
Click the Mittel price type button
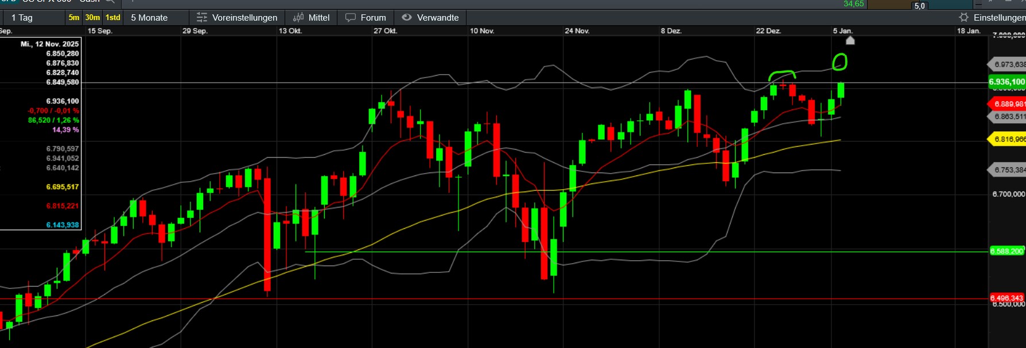click(x=319, y=18)
